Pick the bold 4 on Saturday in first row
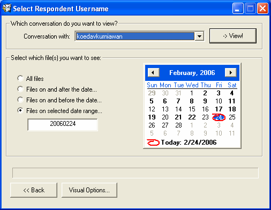The width and height of the screenshot is (271, 210). (x=232, y=93)
